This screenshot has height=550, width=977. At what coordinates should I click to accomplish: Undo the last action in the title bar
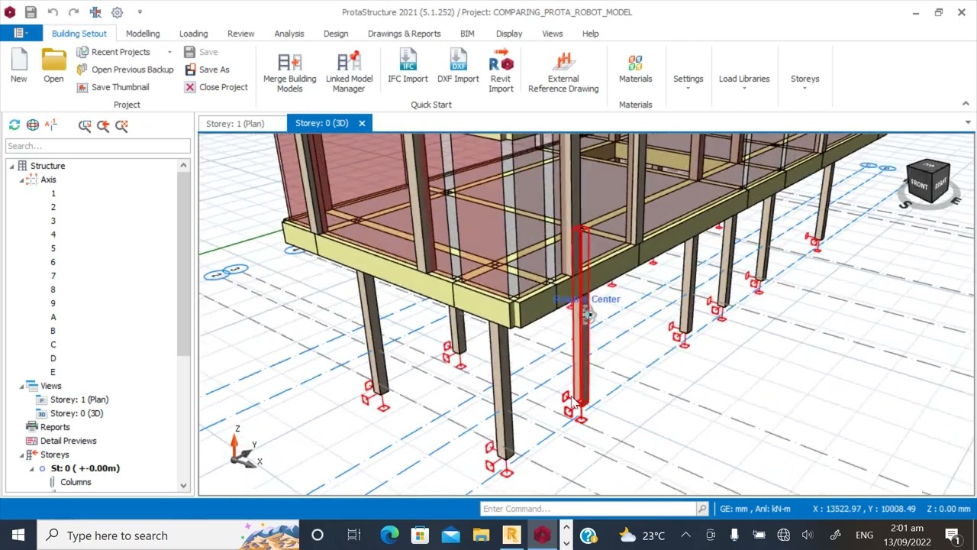[x=53, y=12]
